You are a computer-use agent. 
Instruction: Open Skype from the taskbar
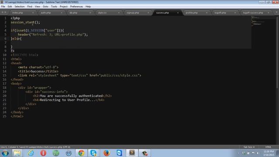click(94, 153)
